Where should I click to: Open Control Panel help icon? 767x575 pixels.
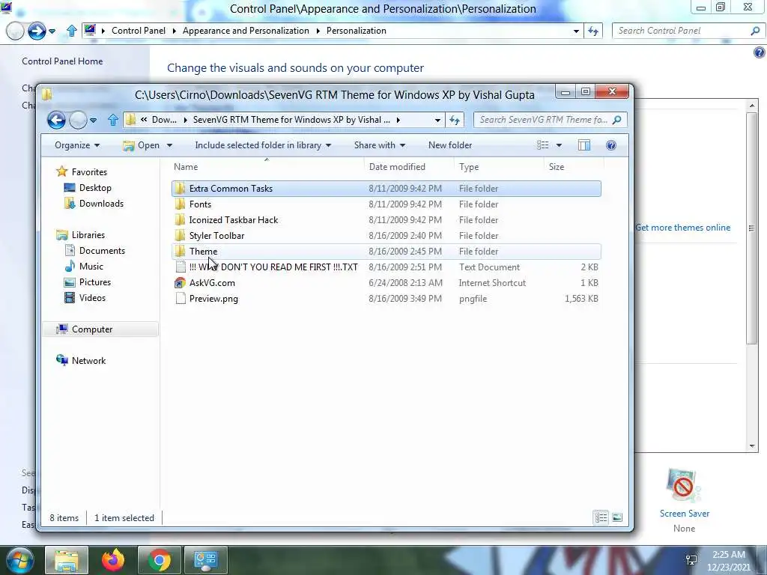[760, 52]
